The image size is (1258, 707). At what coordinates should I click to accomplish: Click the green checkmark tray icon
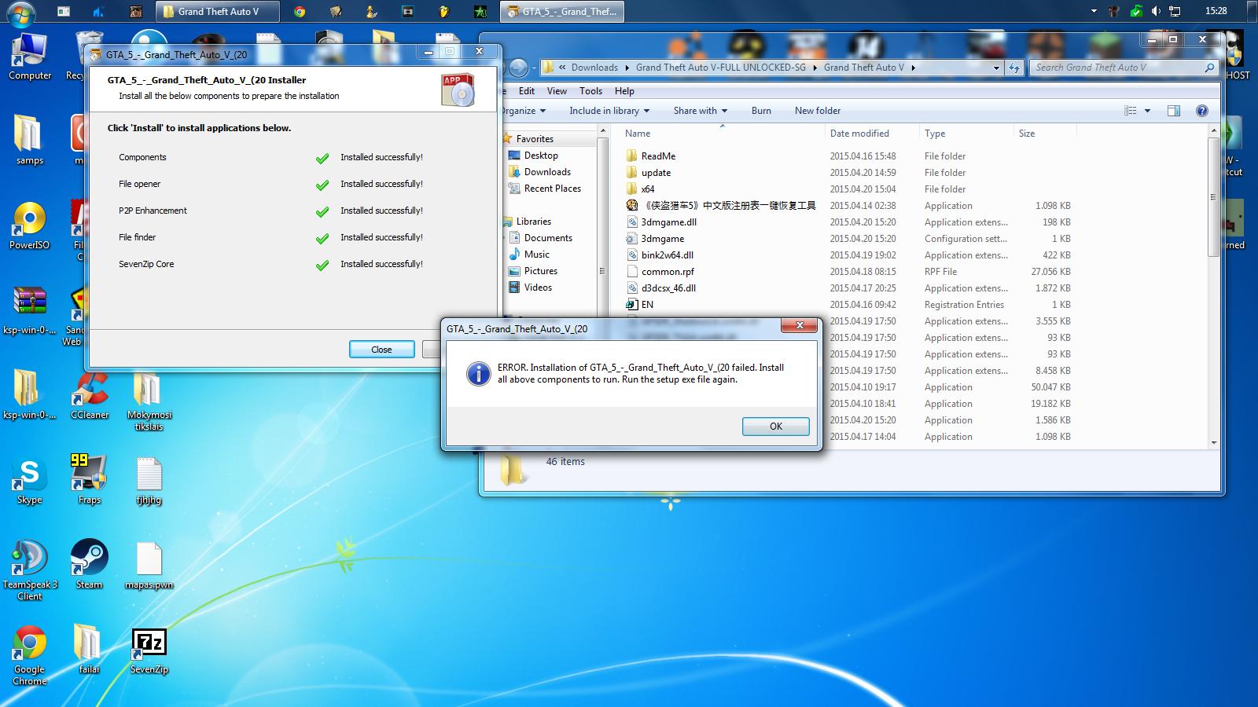(x=1135, y=11)
